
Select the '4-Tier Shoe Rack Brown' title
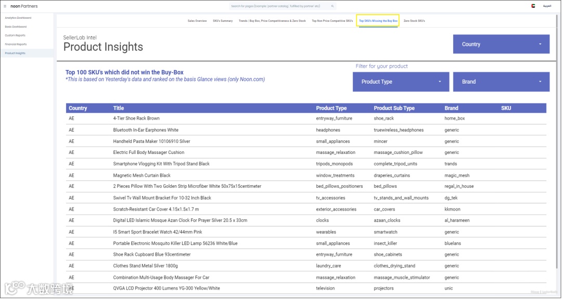(x=136, y=118)
